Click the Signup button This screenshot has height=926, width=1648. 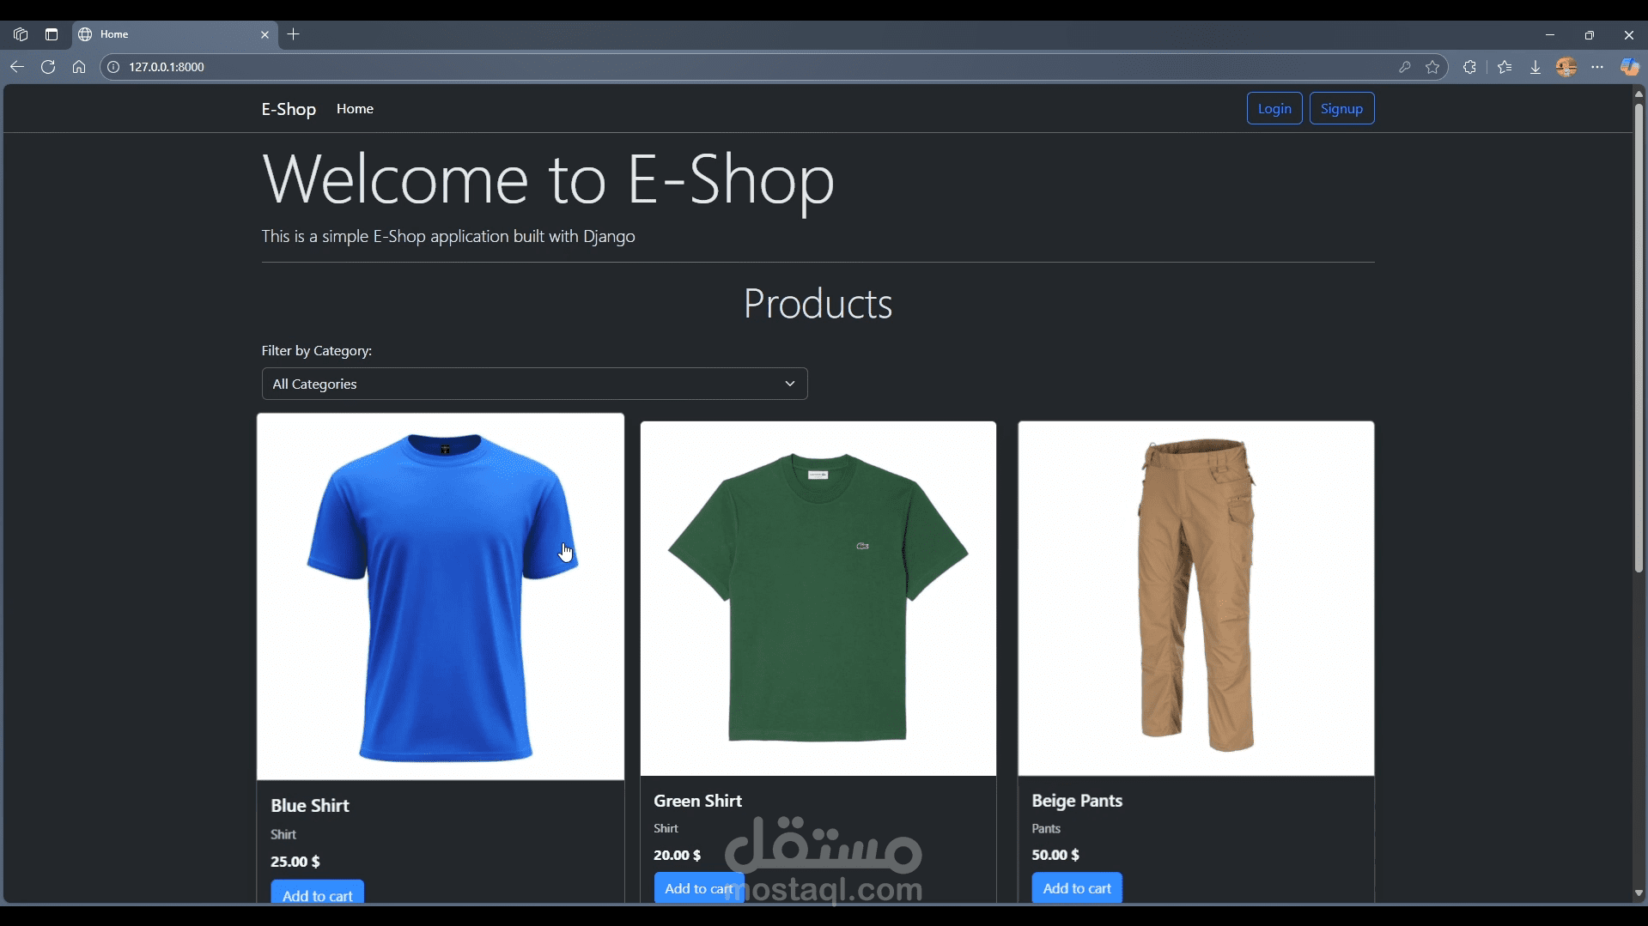[1341, 108]
